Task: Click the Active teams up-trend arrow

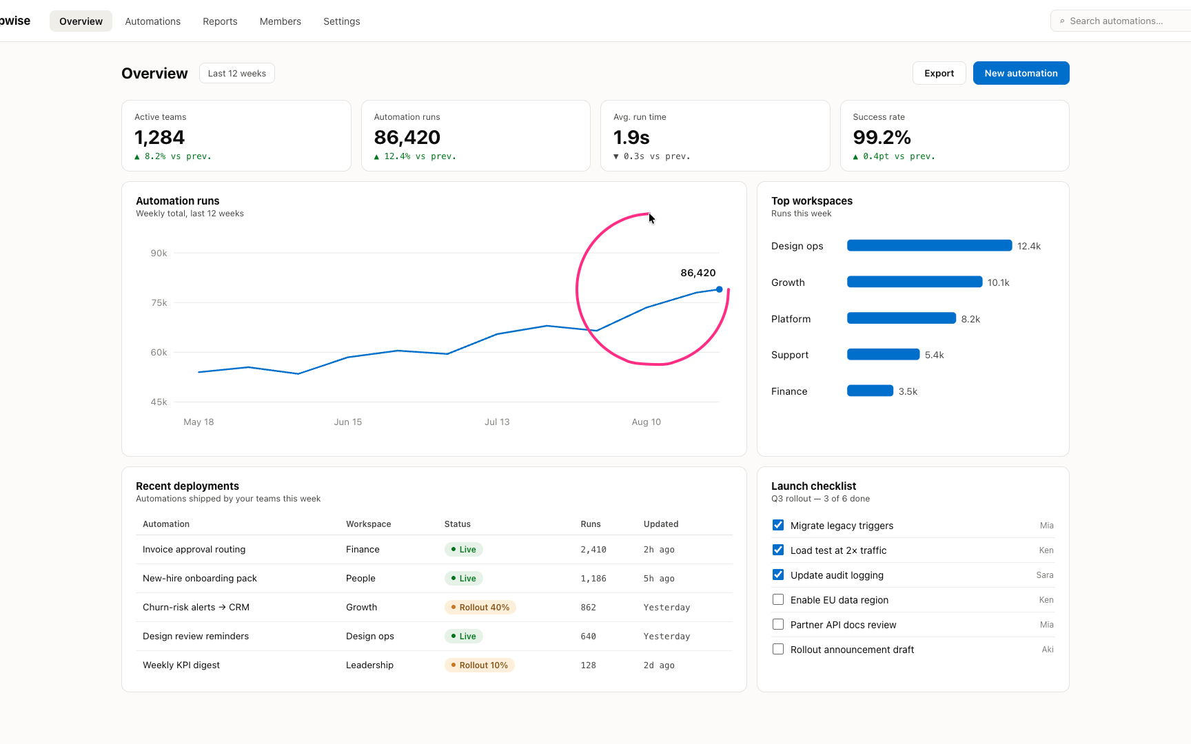Action: (137, 157)
